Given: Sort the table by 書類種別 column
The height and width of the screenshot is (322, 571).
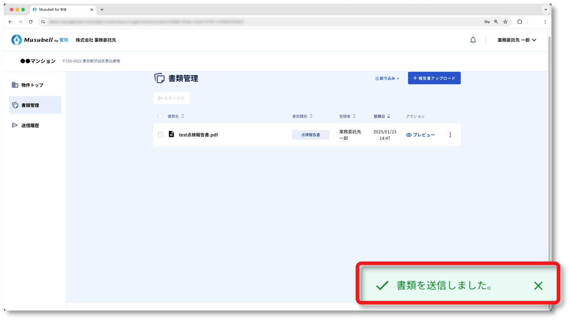Looking at the screenshot, I should [302, 116].
